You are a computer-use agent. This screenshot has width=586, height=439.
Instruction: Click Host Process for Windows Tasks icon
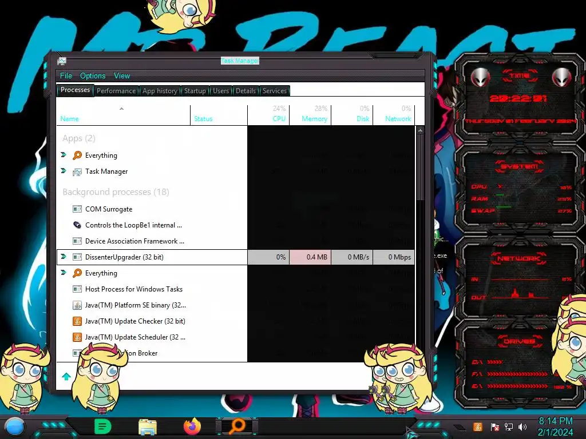point(77,289)
